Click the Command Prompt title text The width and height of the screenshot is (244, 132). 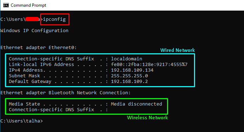coord(28,5)
